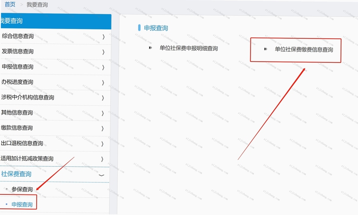The width and height of the screenshot is (358, 215).
Task: Collapse 社保费查询 with its down chevron
Action: tap(102, 175)
